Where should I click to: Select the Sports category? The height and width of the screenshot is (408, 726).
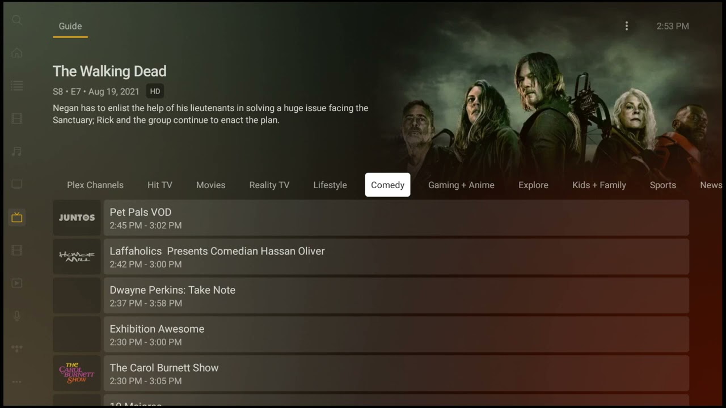[x=663, y=185]
